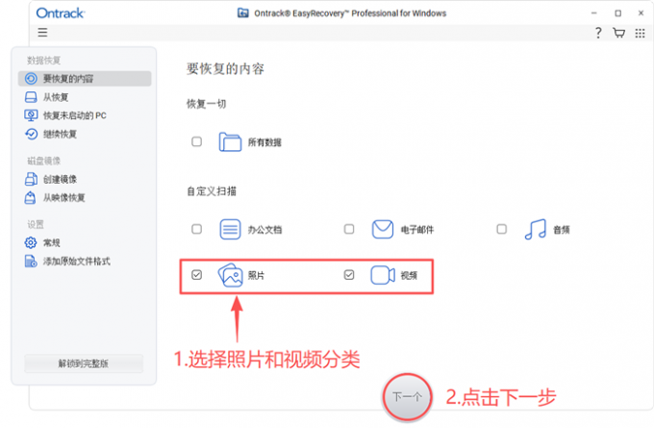Check the 办公文档 checkbox
Screen dimensions: 654x428
(x=196, y=229)
